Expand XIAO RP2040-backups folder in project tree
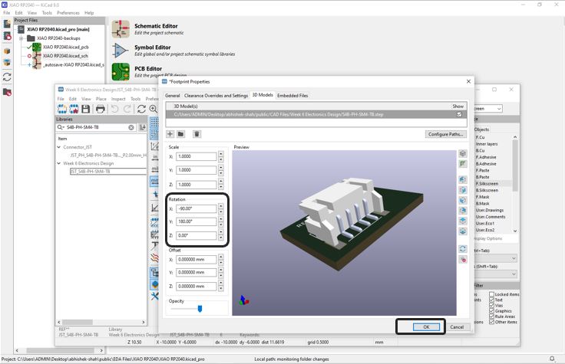565x364 pixels. click(x=21, y=38)
